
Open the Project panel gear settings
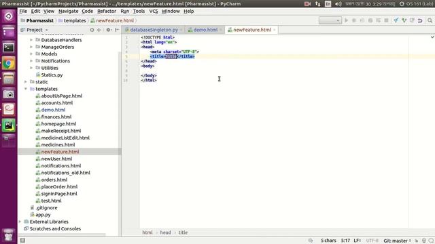click(x=109, y=30)
